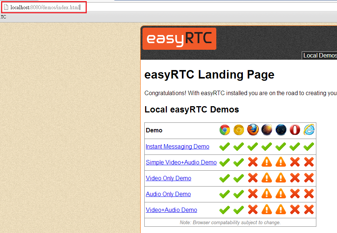Viewport: 337px width, 233px height.
Task: Click the Local easyRTC Demos heading
Action: [192, 109]
